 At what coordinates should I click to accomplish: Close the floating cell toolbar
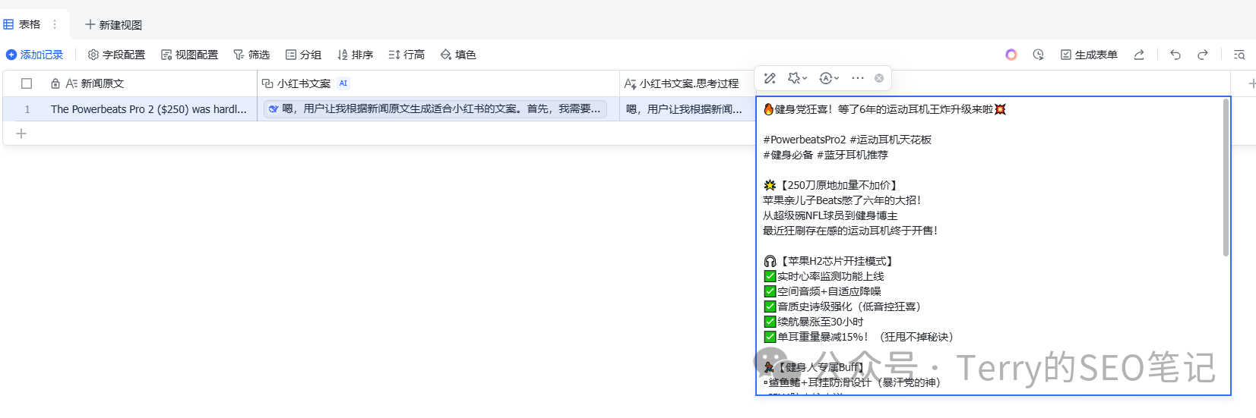[879, 78]
